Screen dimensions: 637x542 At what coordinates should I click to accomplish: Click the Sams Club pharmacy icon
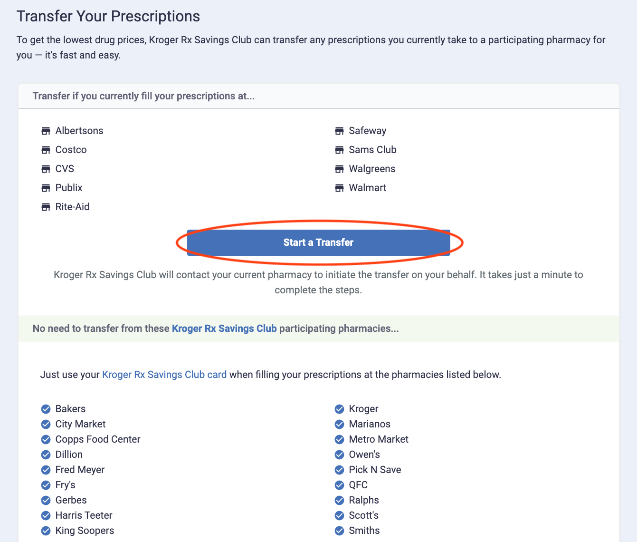[x=339, y=150]
